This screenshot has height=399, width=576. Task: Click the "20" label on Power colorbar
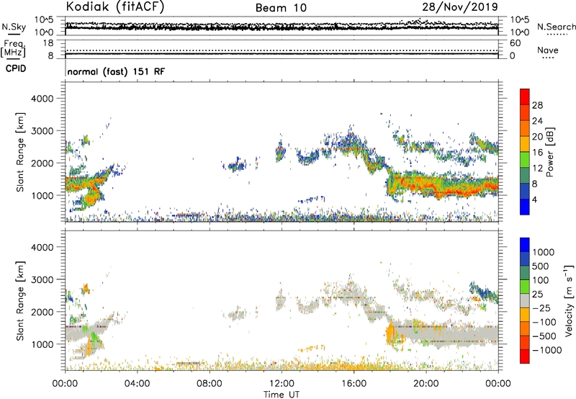(537, 137)
